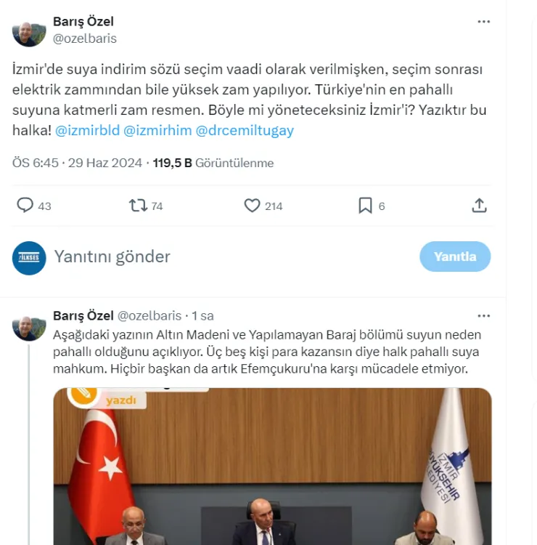This screenshot has width=537, height=545.
Task: Bookmark the tweet showing 6 bookmarks
Action: 365,206
